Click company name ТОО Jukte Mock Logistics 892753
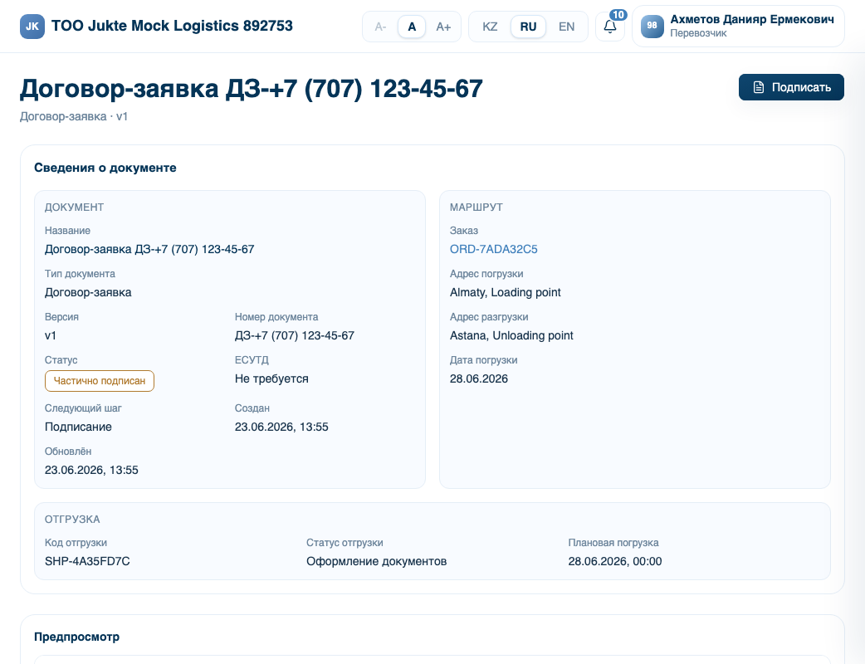This screenshot has height=664, width=865. click(x=172, y=26)
